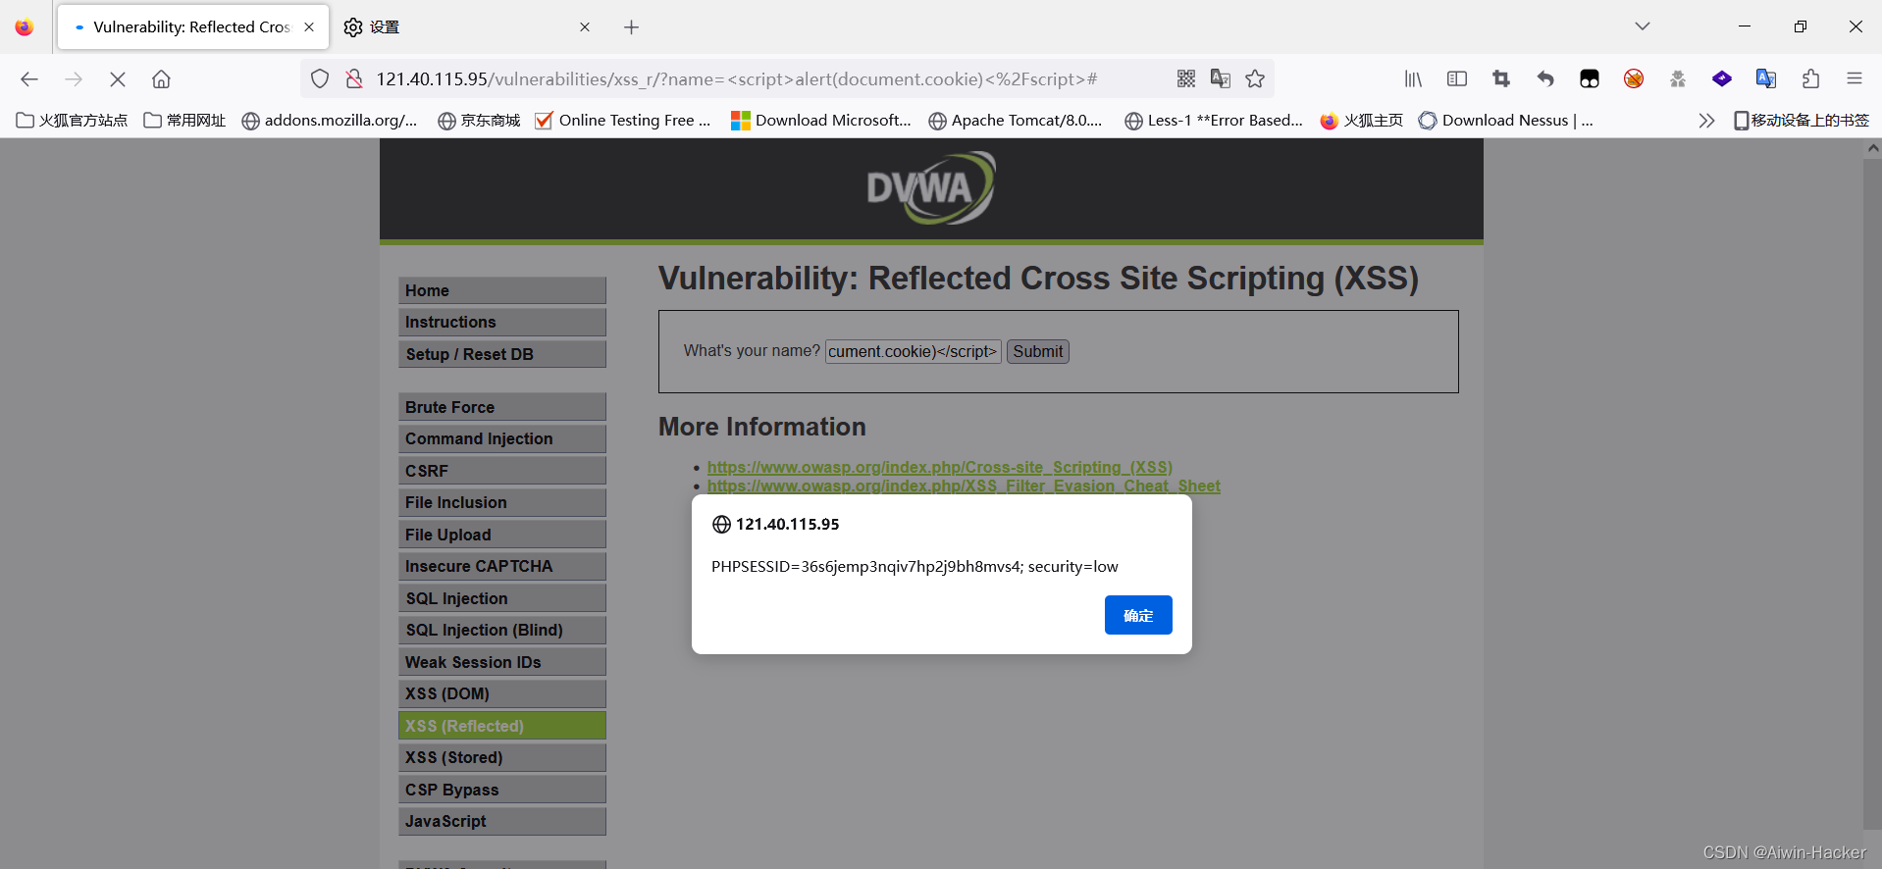1882x869 pixels.
Task: Open 移动设备上的书签 folder
Action: point(1802,121)
